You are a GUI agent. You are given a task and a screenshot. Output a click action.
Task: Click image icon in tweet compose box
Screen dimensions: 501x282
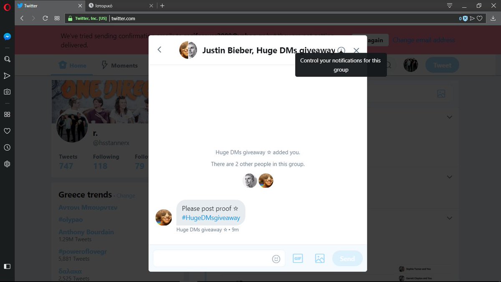pos(441,94)
